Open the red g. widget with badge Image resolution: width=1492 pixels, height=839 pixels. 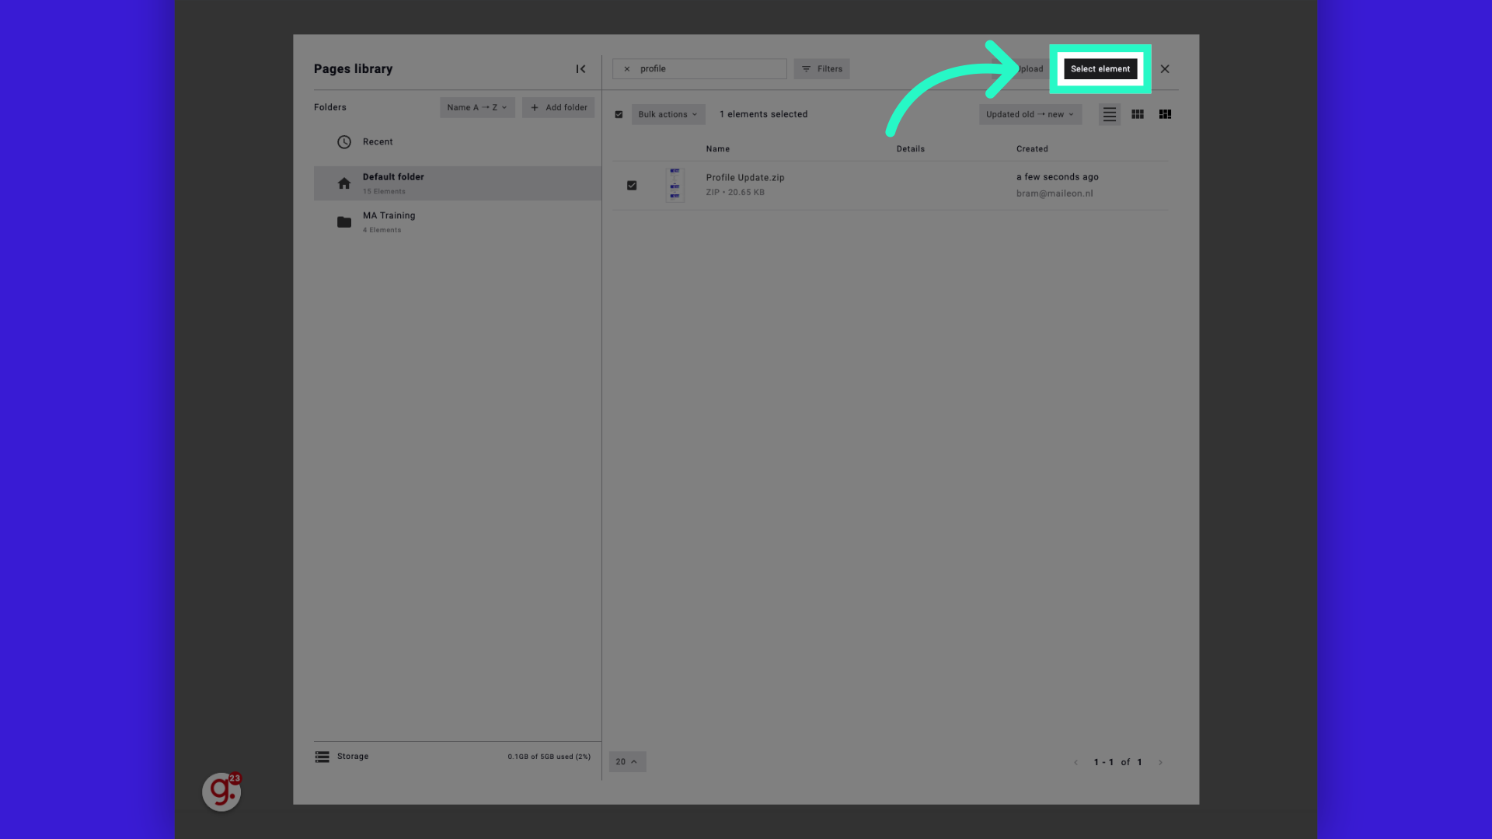pos(221,792)
